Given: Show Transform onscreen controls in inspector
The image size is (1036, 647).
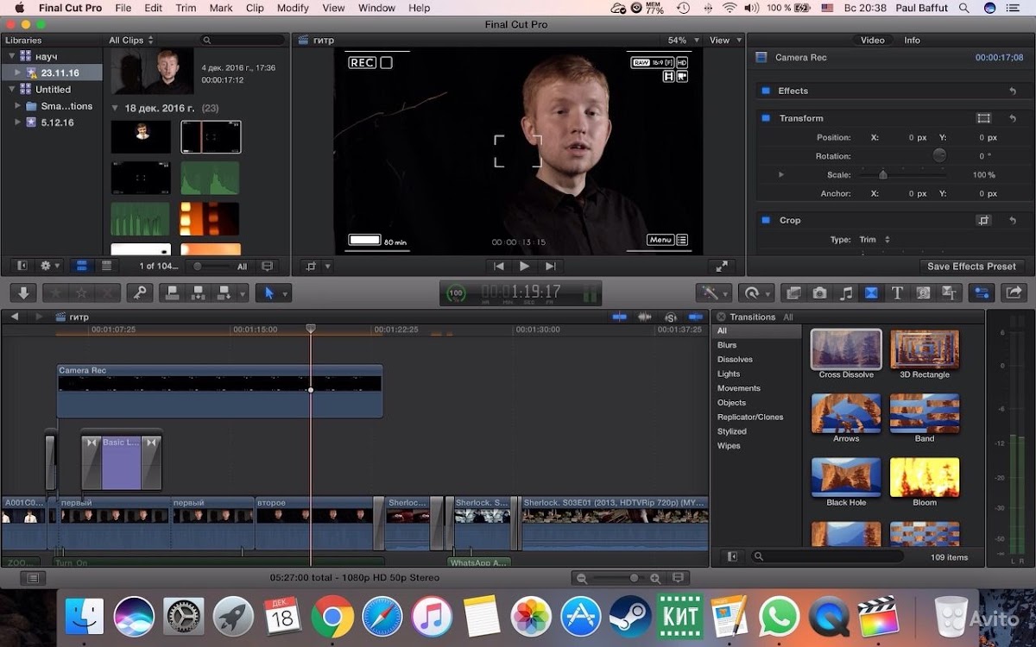Looking at the screenshot, I should click(983, 118).
